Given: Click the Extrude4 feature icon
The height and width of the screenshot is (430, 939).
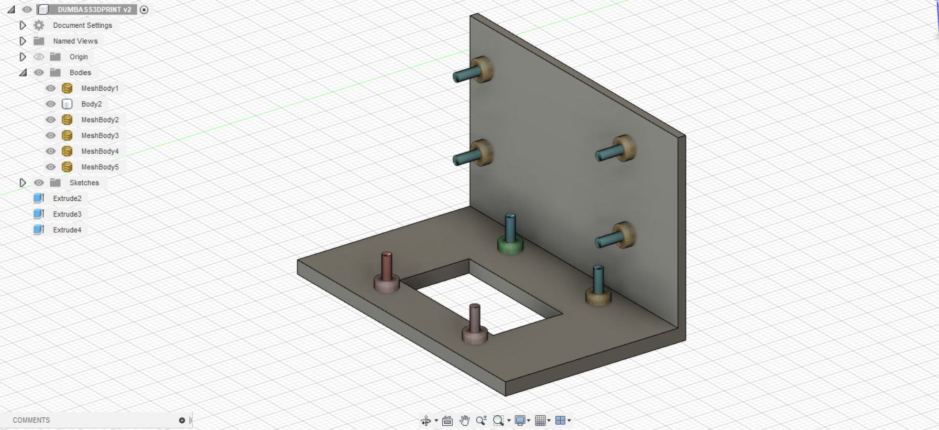Looking at the screenshot, I should 39,230.
